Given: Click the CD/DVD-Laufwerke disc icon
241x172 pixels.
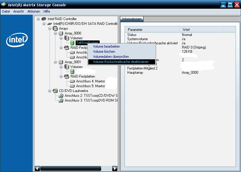Looking at the screenshot, I should click(55, 91).
